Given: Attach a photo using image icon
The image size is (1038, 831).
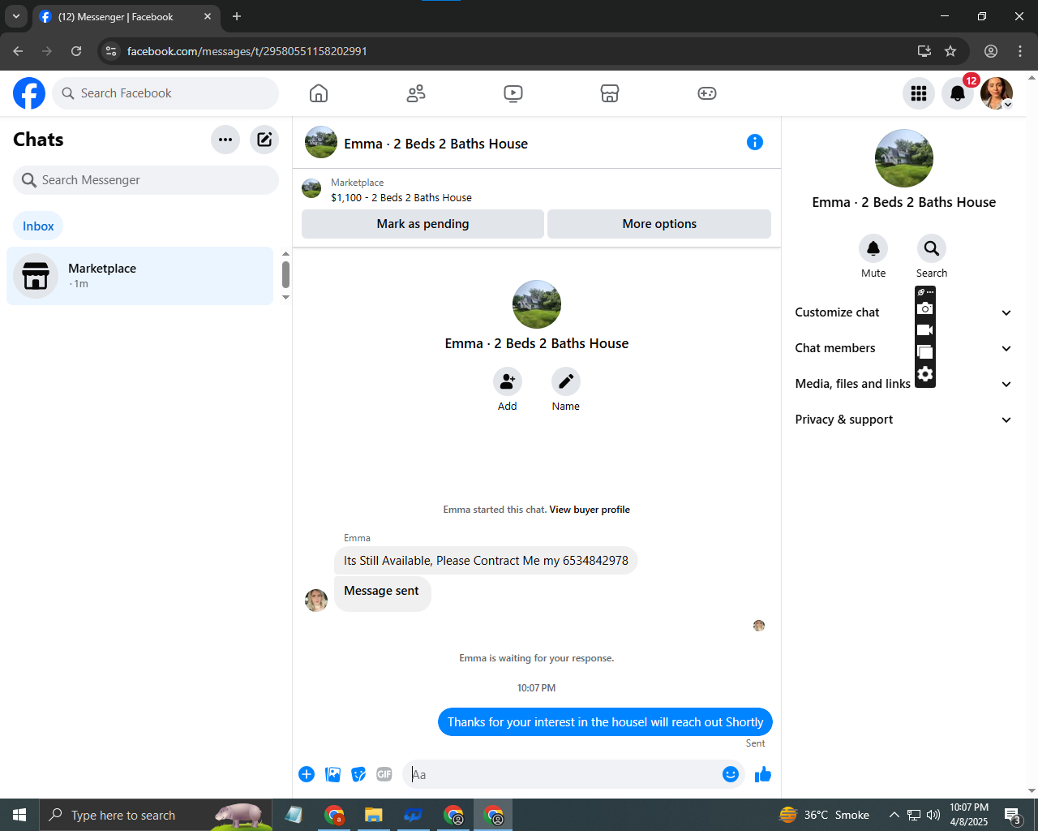Looking at the screenshot, I should [332, 774].
